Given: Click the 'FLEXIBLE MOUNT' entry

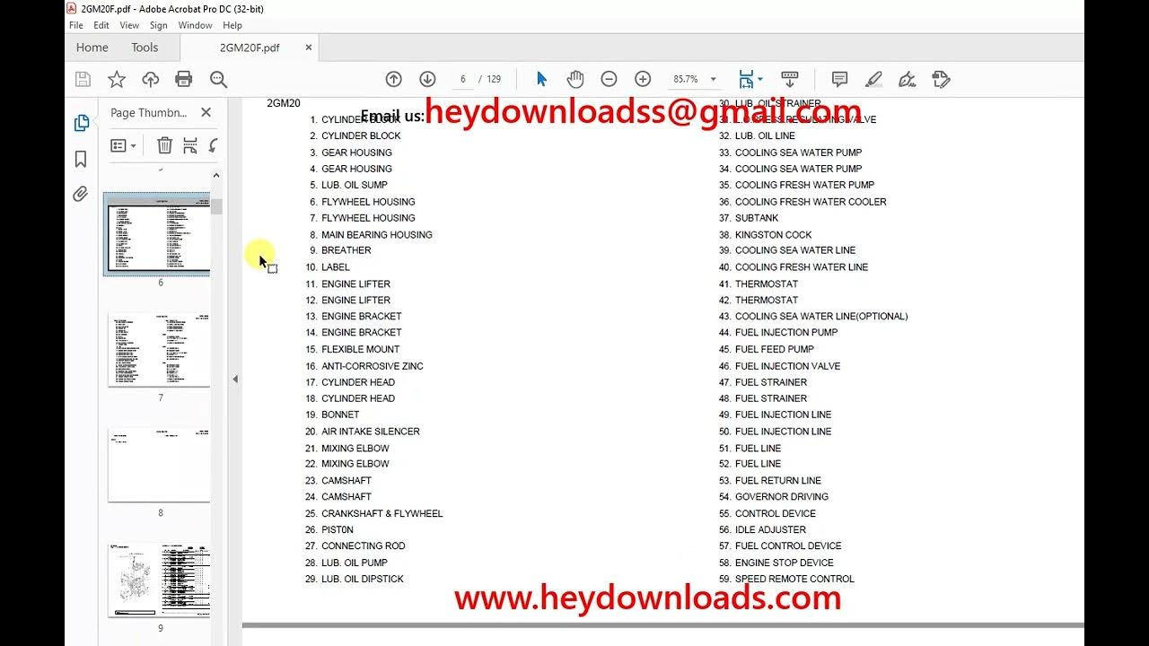Looking at the screenshot, I should 361,350.
